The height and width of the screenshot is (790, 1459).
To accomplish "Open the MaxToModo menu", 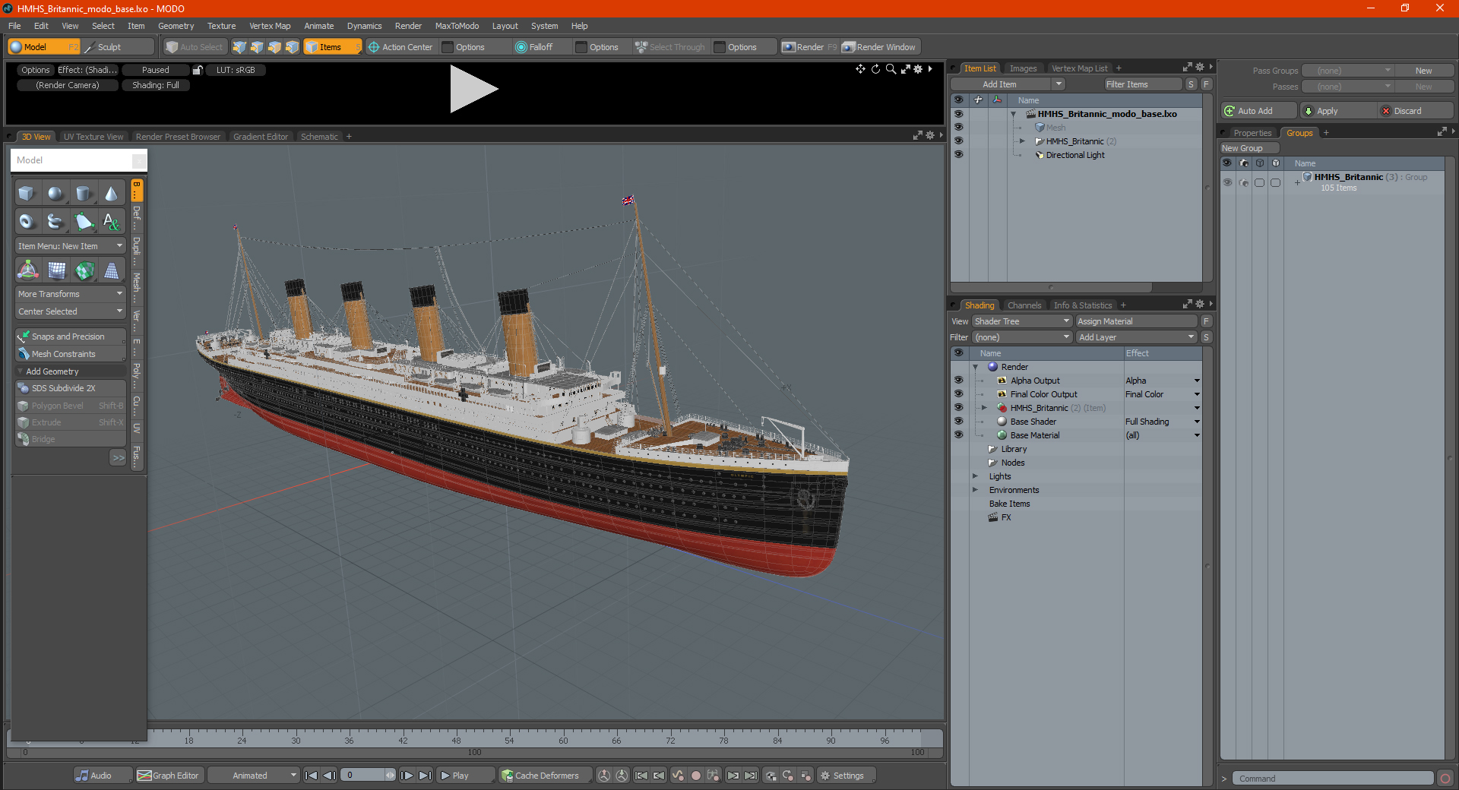I will point(457,26).
